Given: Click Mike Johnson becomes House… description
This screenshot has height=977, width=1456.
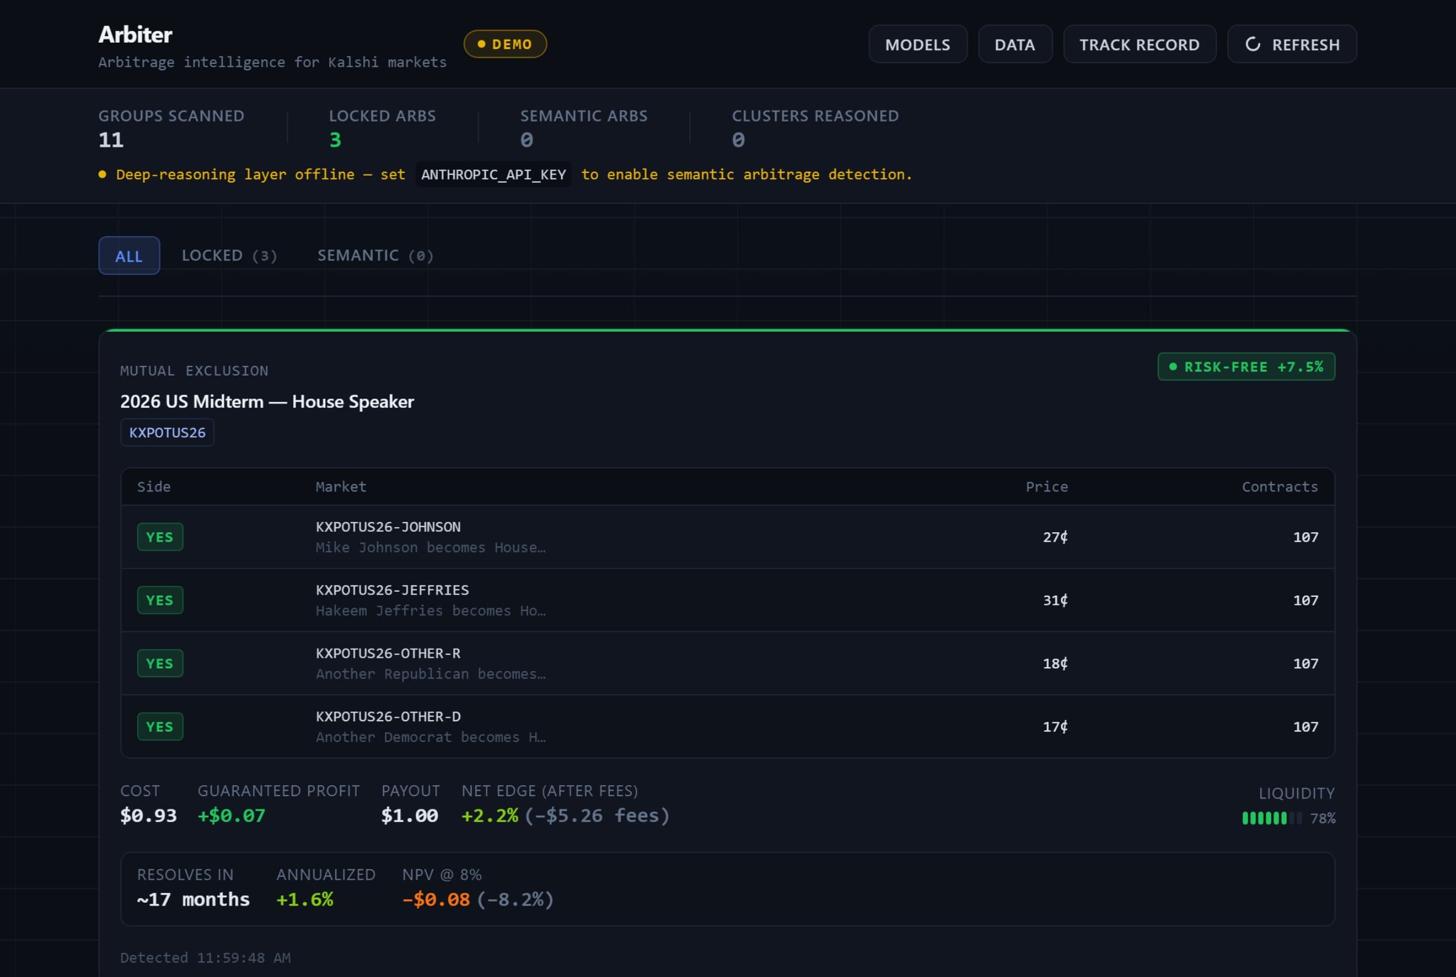Looking at the screenshot, I should coord(430,547).
